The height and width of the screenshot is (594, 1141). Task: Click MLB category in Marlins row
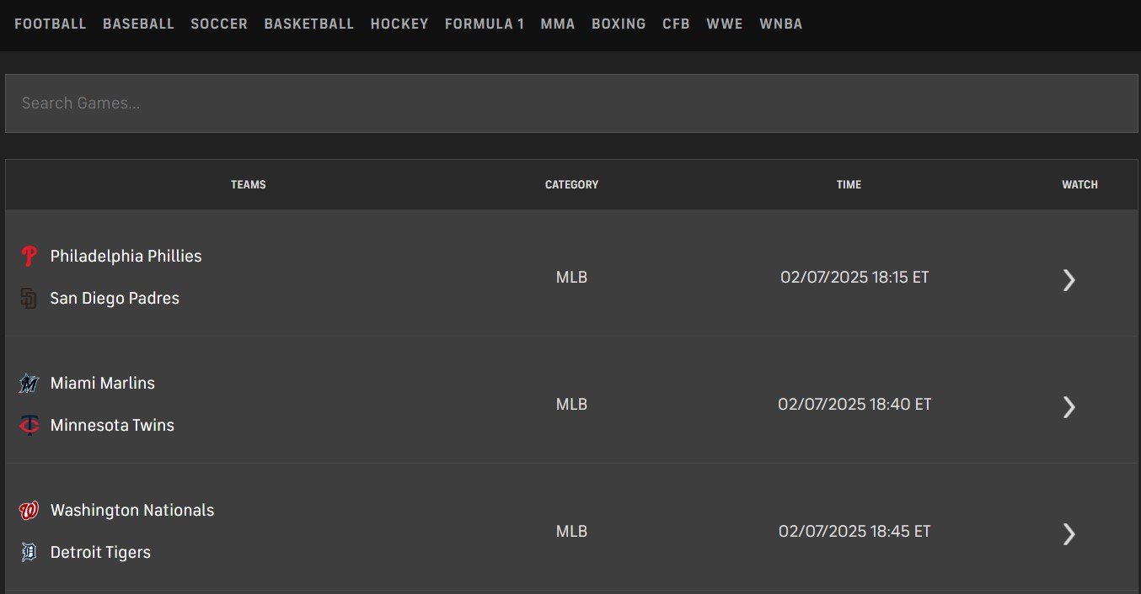pyautogui.click(x=571, y=404)
